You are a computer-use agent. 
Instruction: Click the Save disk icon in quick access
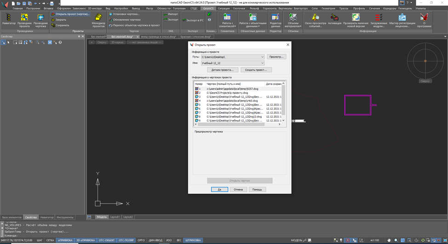pyautogui.click(x=24, y=3)
